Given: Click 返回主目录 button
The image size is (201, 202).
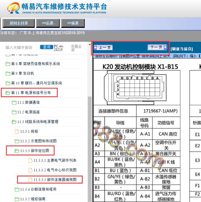Looking at the screenshot, I should [x=18, y=23].
